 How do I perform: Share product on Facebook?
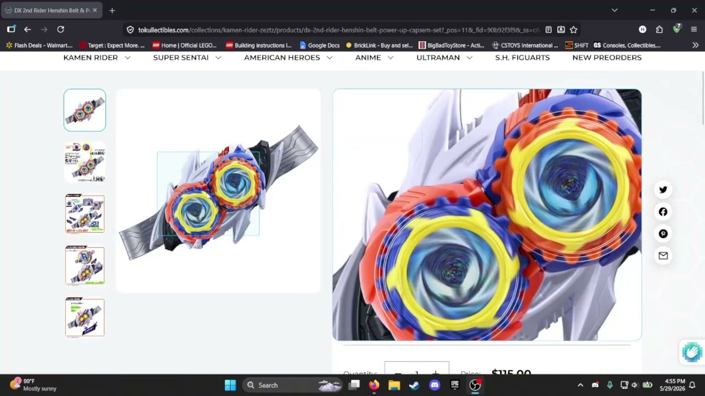(663, 212)
